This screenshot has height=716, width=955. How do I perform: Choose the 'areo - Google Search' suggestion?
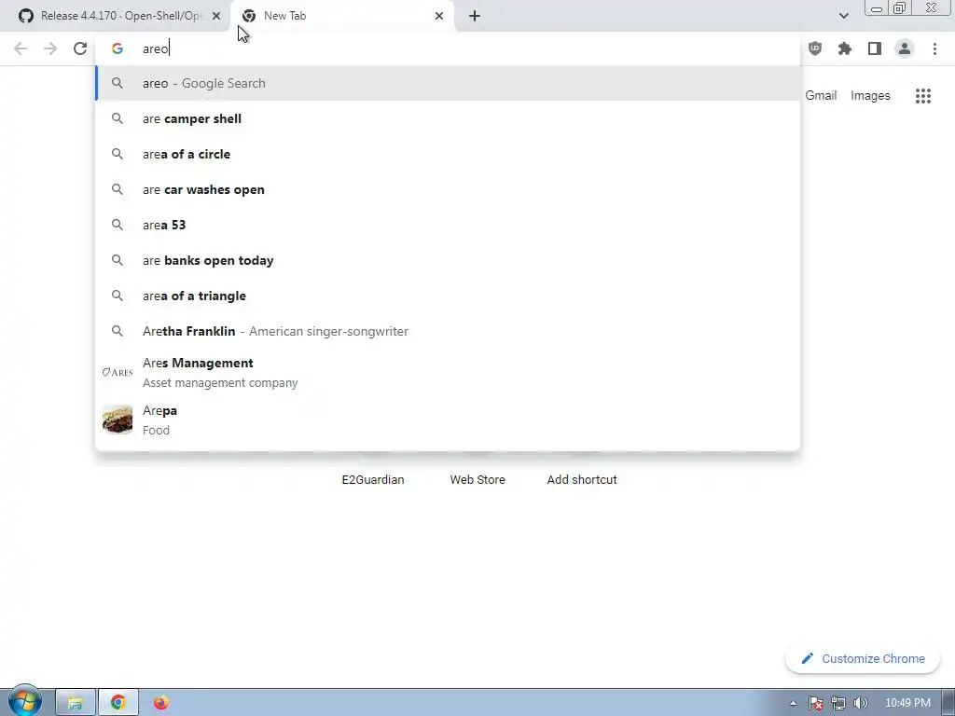coord(448,83)
